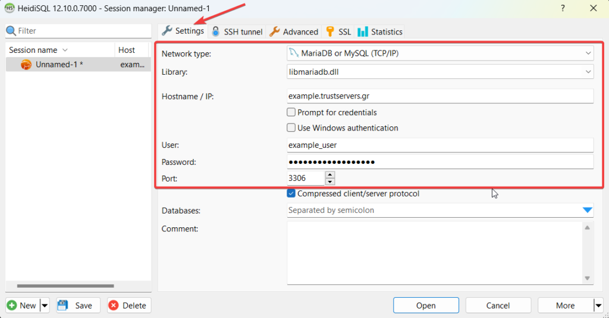Click the Hostname / IP input field

point(440,96)
